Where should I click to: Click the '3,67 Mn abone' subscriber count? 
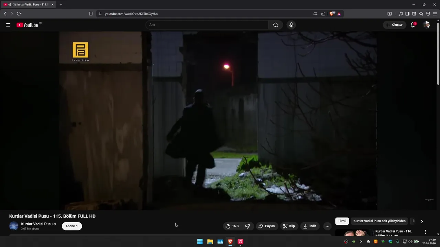[x=30, y=229]
